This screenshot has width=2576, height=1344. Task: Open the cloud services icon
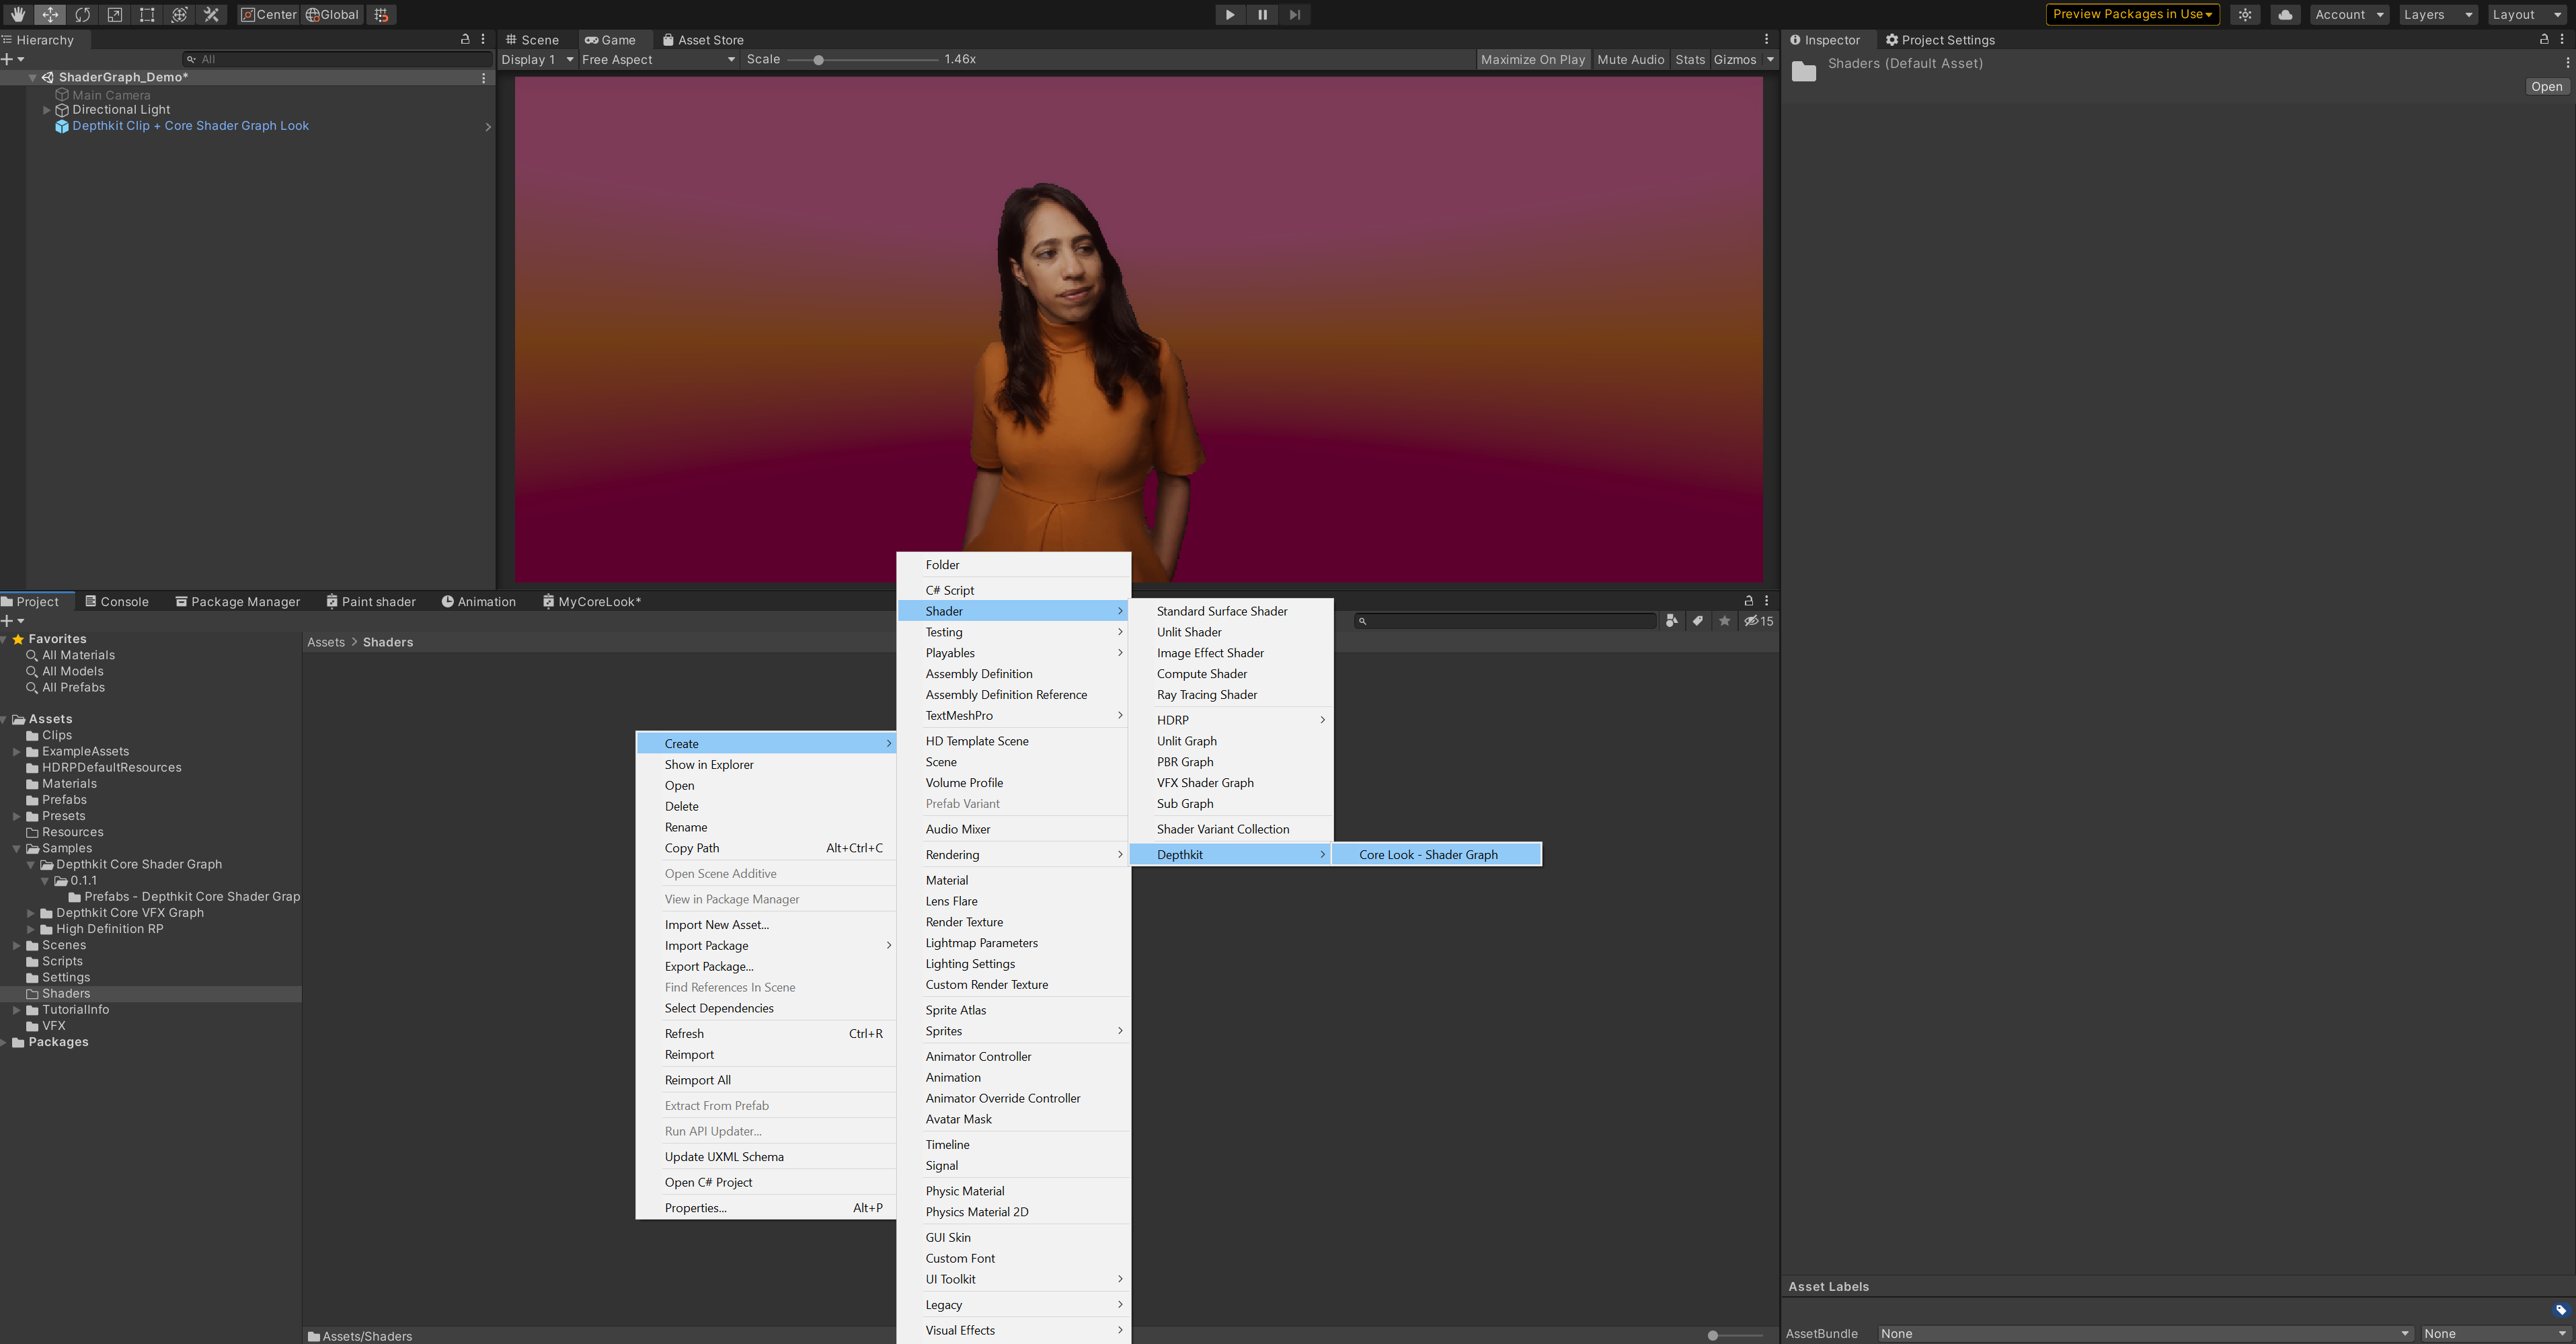(x=2285, y=14)
